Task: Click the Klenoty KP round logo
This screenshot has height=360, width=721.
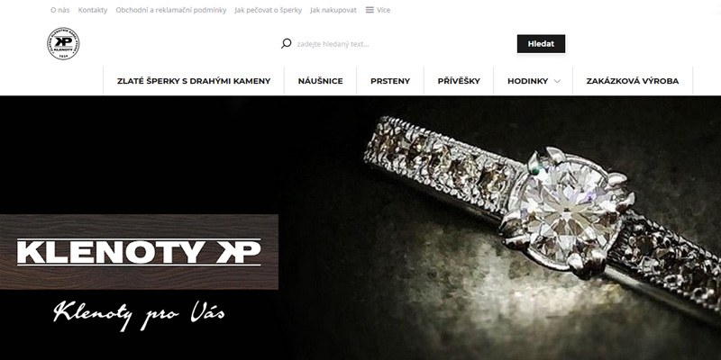Action: click(63, 43)
